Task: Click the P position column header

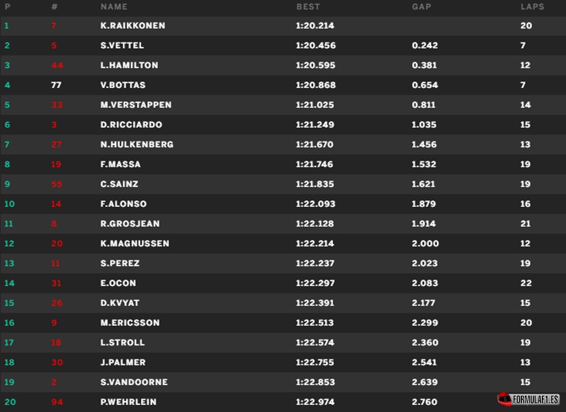Action: (x=7, y=7)
